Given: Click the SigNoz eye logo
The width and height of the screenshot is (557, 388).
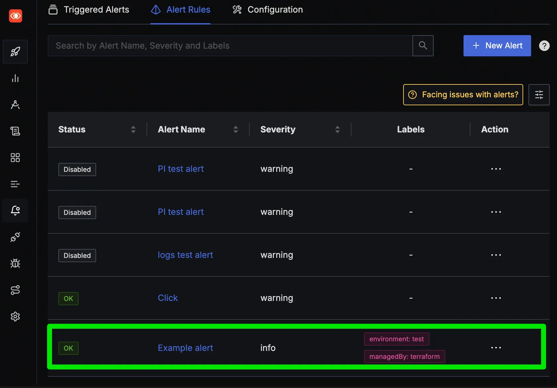Looking at the screenshot, I should [16, 16].
